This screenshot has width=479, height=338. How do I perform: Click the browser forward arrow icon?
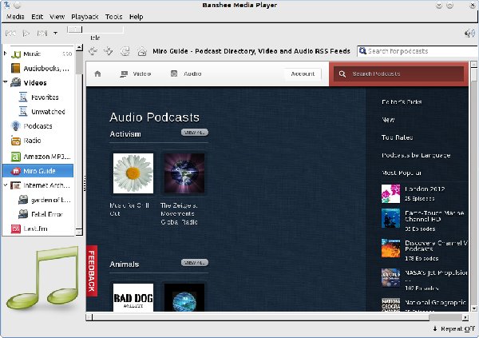click(109, 51)
